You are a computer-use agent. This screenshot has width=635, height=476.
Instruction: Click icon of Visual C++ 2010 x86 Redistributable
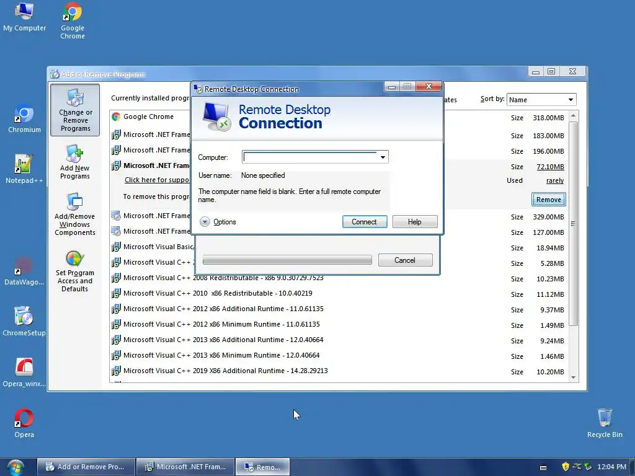(116, 293)
